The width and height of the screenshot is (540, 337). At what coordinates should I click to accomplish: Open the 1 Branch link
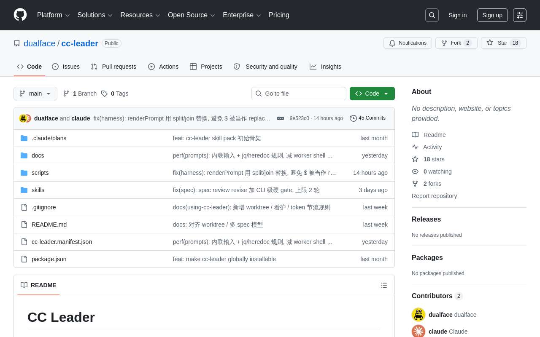[x=80, y=94]
